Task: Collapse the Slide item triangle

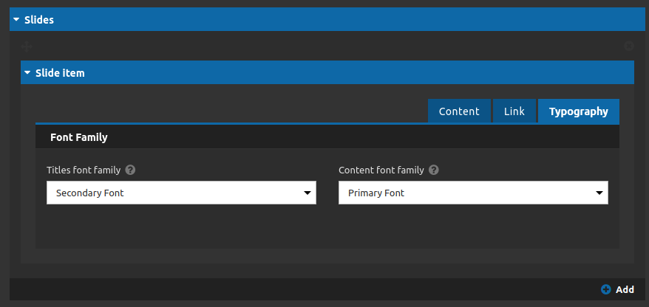Action: pos(27,73)
